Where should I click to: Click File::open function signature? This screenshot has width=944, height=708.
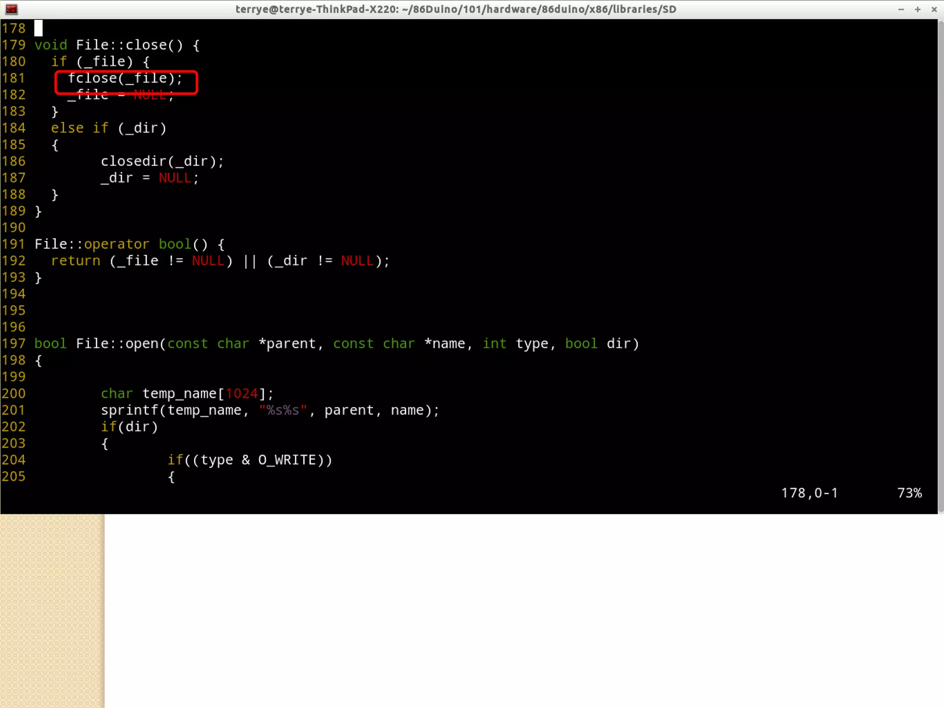[x=117, y=343]
